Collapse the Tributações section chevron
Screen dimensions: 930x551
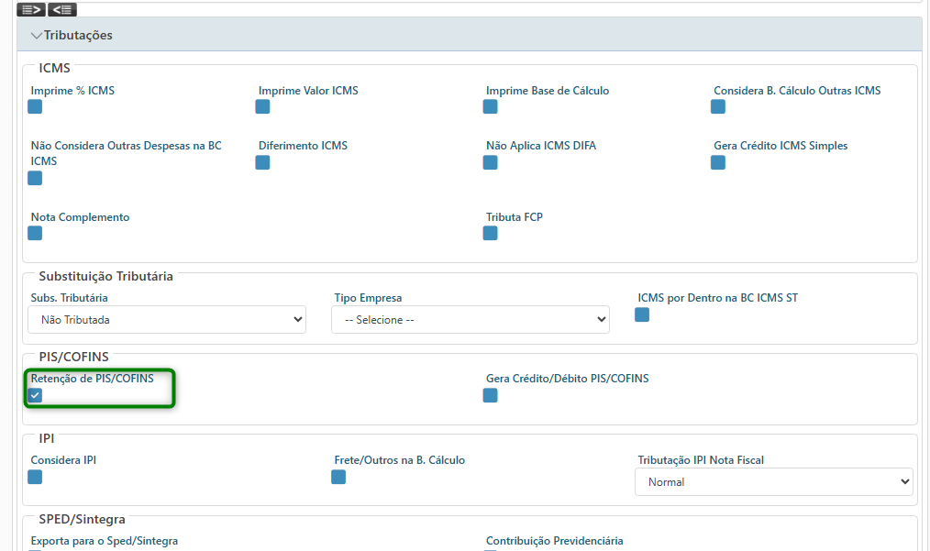click(x=37, y=36)
